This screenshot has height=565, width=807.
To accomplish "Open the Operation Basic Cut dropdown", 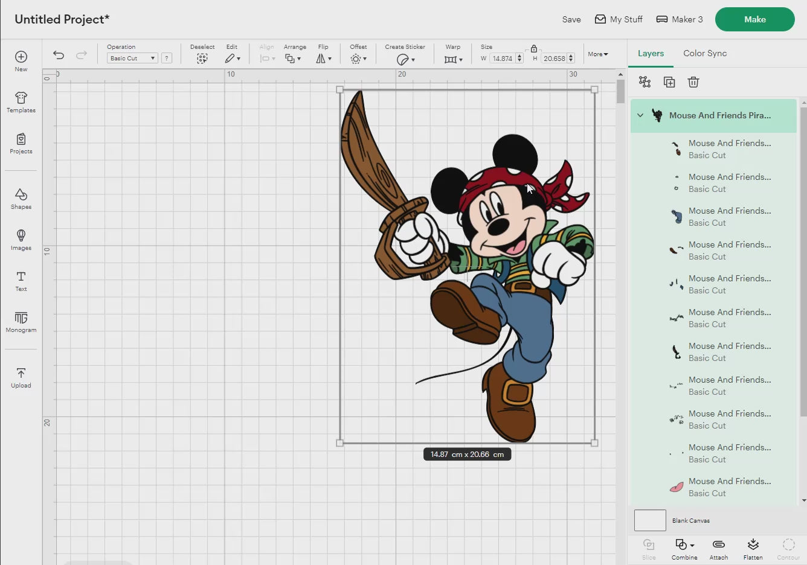I will pyautogui.click(x=132, y=58).
